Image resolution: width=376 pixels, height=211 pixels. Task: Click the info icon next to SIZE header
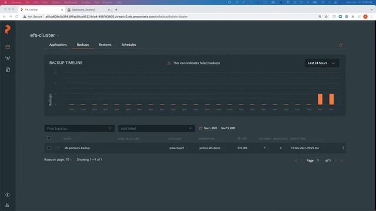tap(239, 138)
